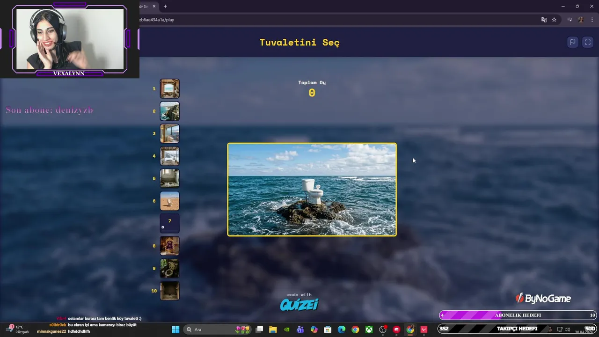Screen dimensions: 599x337
Task: Open Microsoft Store on the taskbar
Action: click(328, 330)
